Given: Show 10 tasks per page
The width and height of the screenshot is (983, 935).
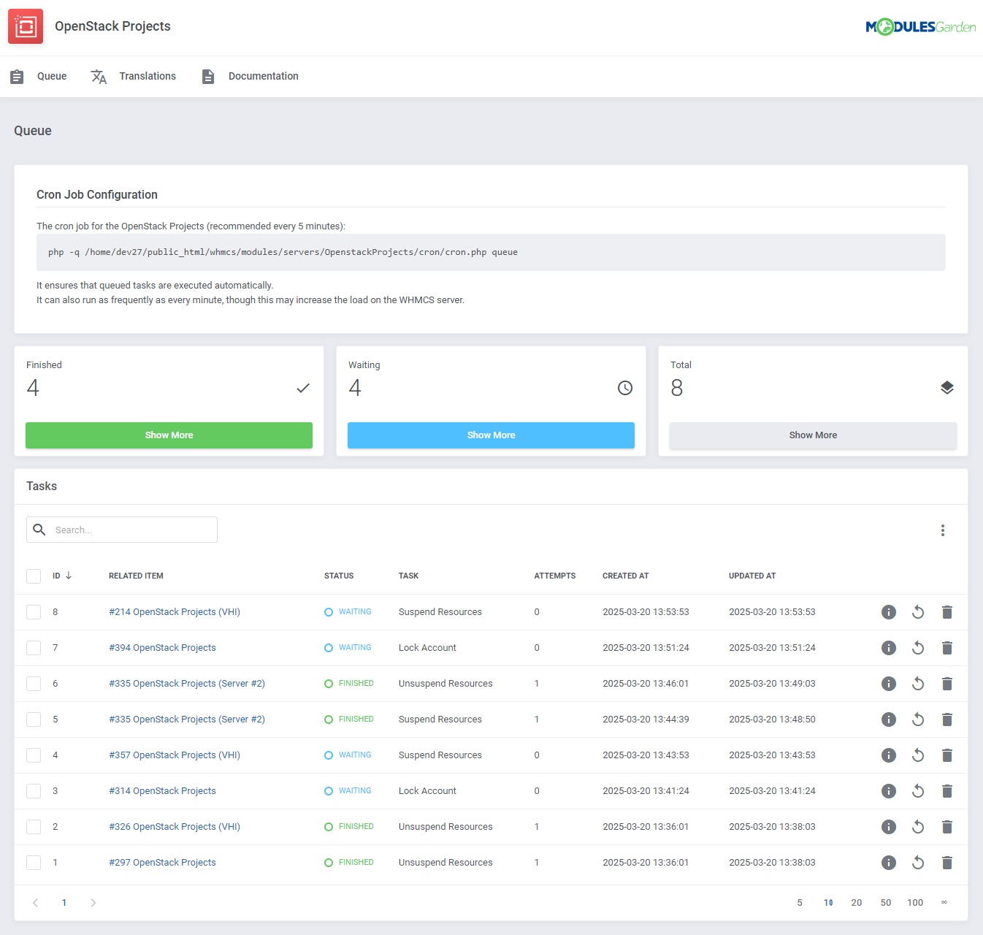Looking at the screenshot, I should tap(828, 903).
